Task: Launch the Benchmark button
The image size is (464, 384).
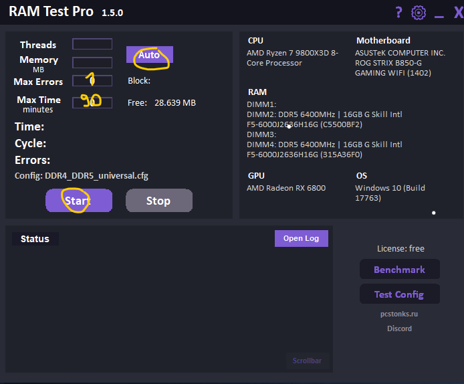Action: click(400, 270)
